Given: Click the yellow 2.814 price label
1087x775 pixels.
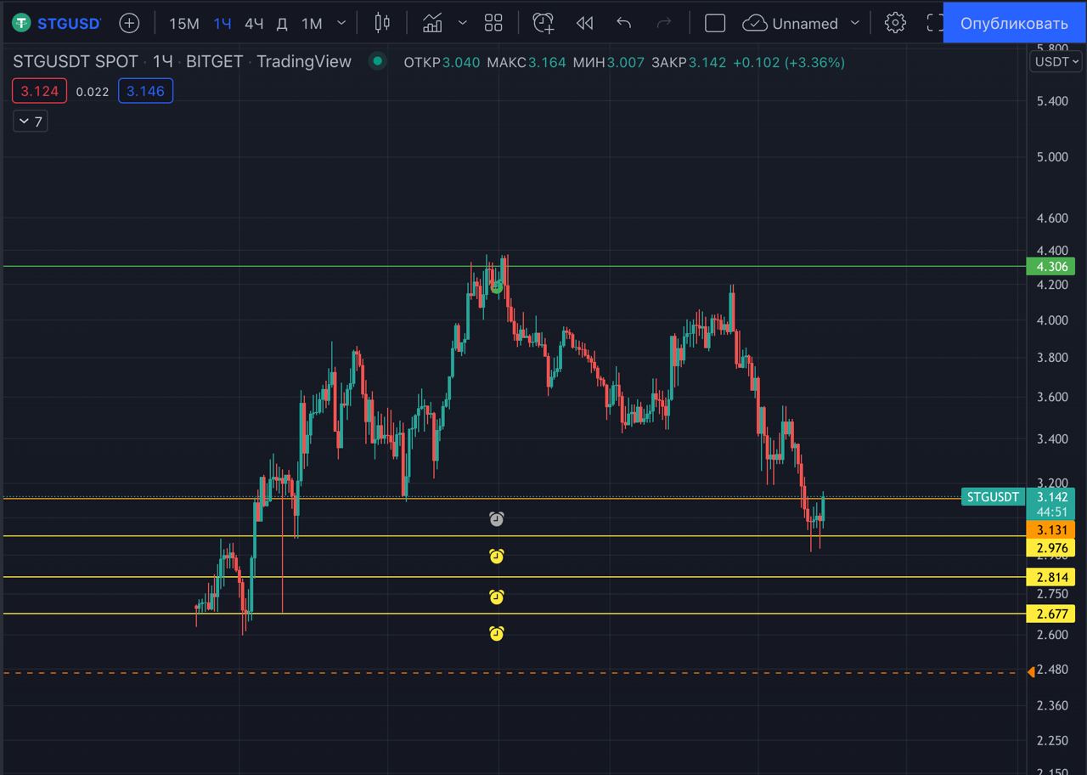Looking at the screenshot, I should pos(1050,578).
